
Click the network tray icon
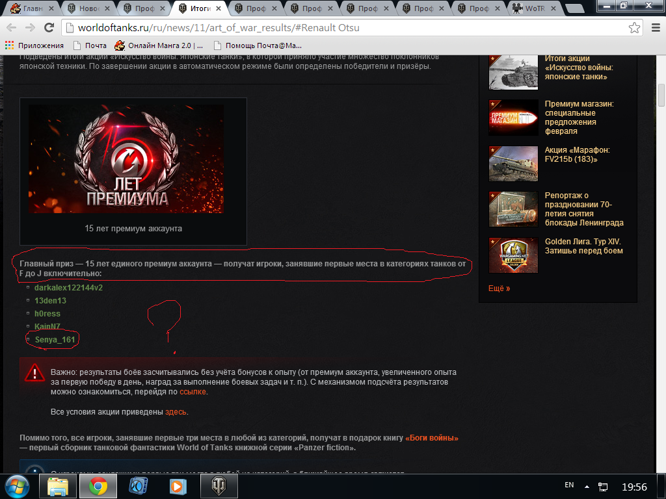(x=603, y=487)
